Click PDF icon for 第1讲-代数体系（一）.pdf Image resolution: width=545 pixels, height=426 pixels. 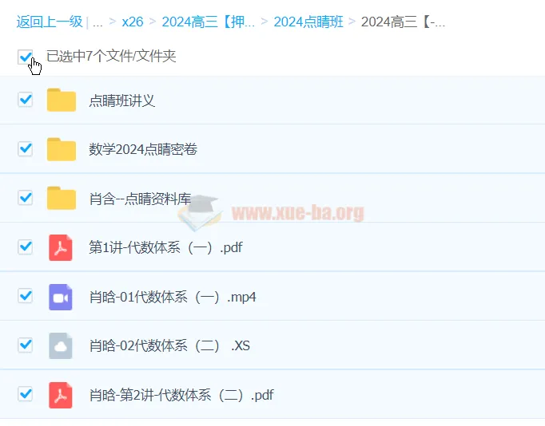61,247
